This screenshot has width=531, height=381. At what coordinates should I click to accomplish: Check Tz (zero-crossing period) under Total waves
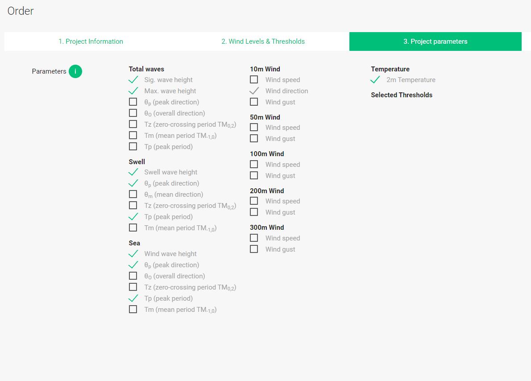133,124
